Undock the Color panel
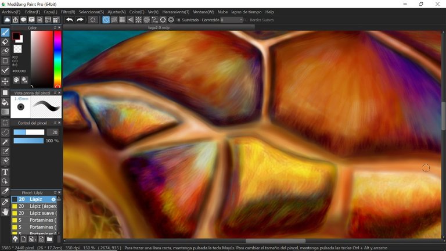446x251 pixels. point(55,27)
